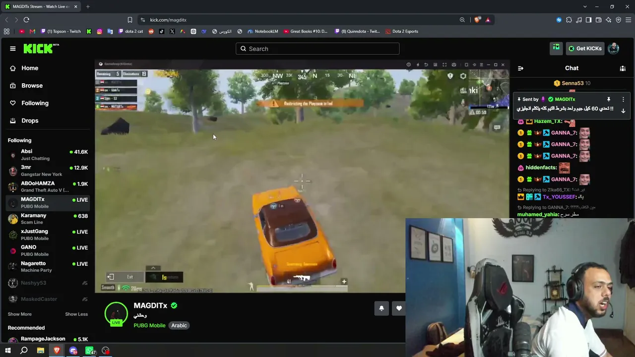Unpin the pinned chat message
The height and width of the screenshot is (357, 635).
click(x=609, y=99)
